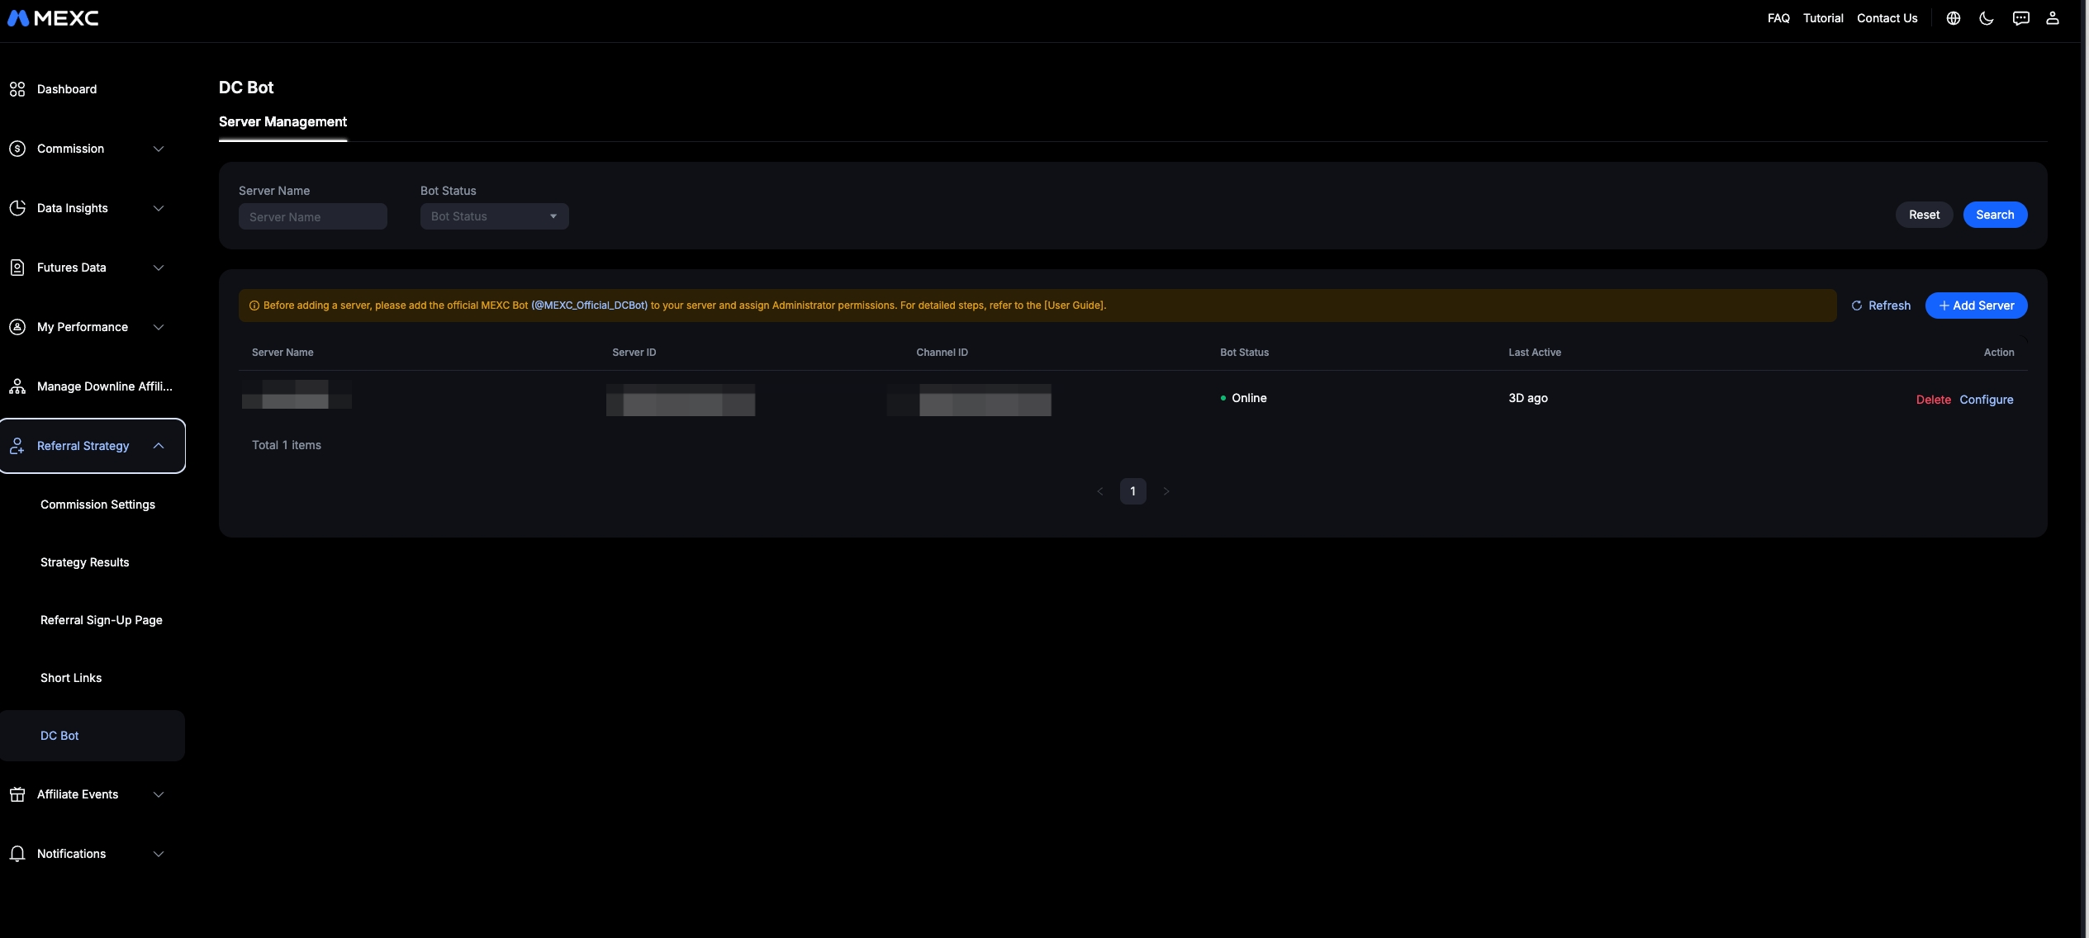Focus the Server Name input field
This screenshot has height=938, width=2089.
312,216
